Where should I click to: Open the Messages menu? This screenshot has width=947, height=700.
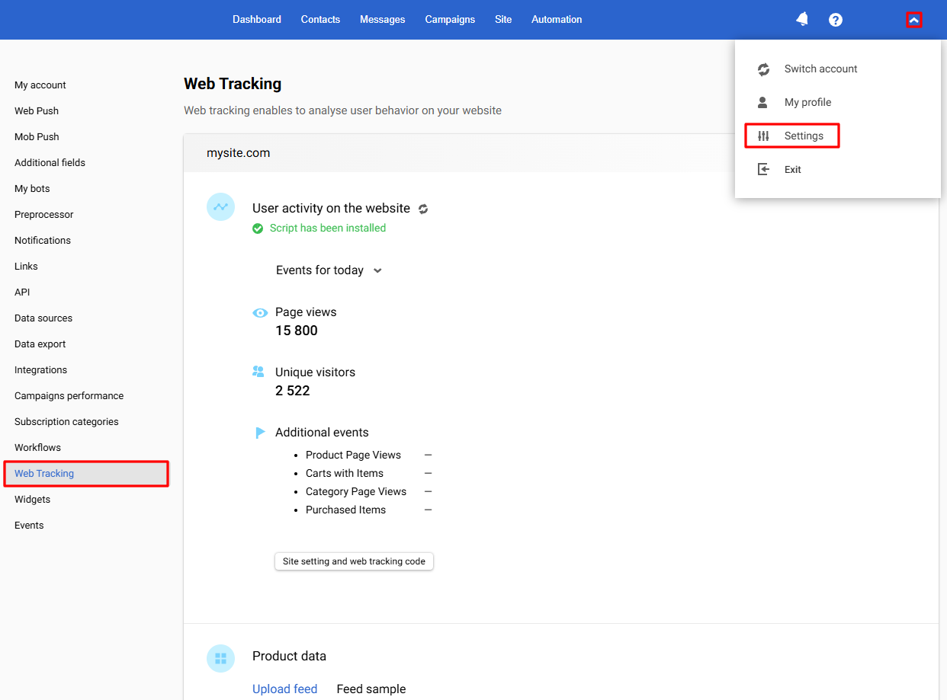[383, 20]
